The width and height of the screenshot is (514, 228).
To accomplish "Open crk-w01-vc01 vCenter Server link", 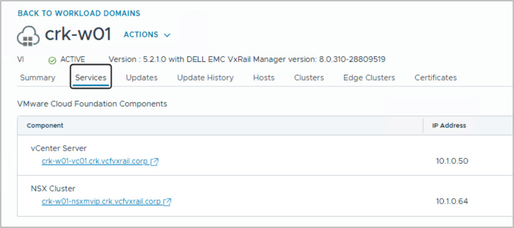I will coord(95,162).
